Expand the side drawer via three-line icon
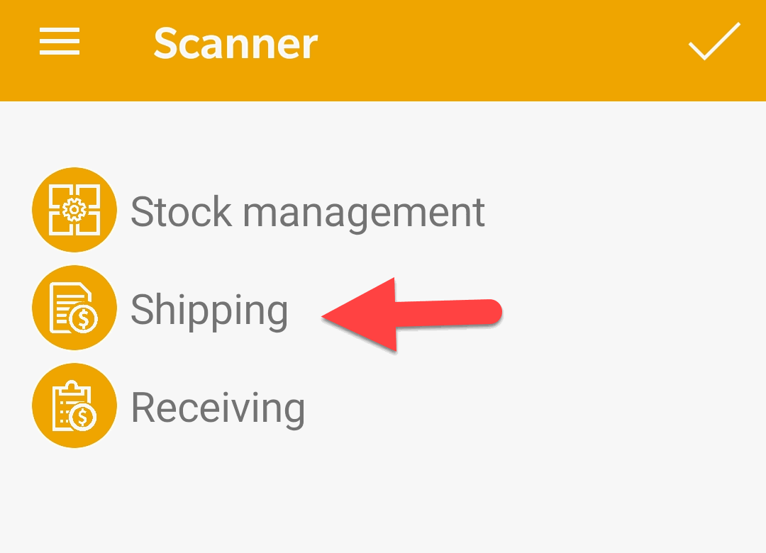The image size is (766, 553). (60, 41)
